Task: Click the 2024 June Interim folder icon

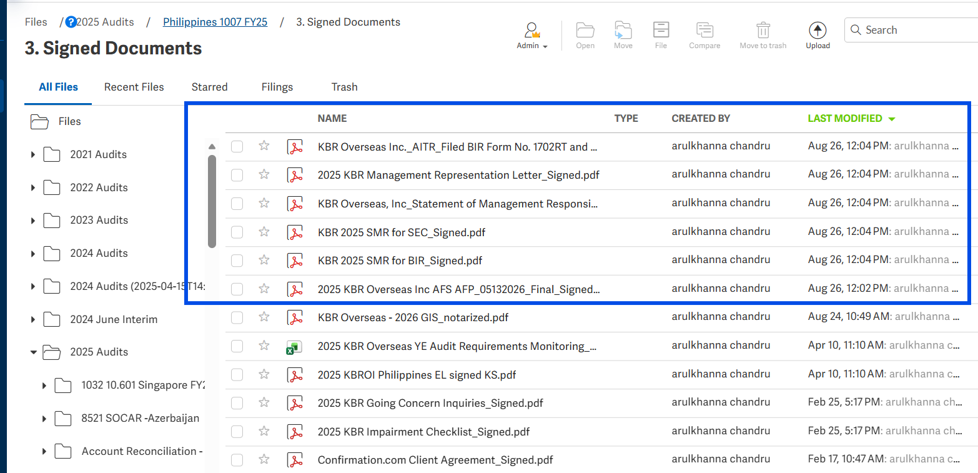Action: click(51, 319)
